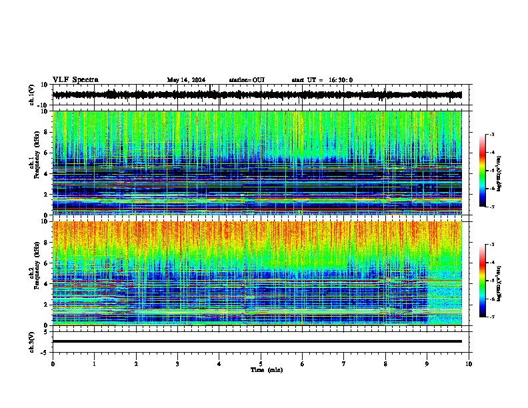528x408 pixels.
Task: Click the time axis tick label "6"
Action: 303,364
